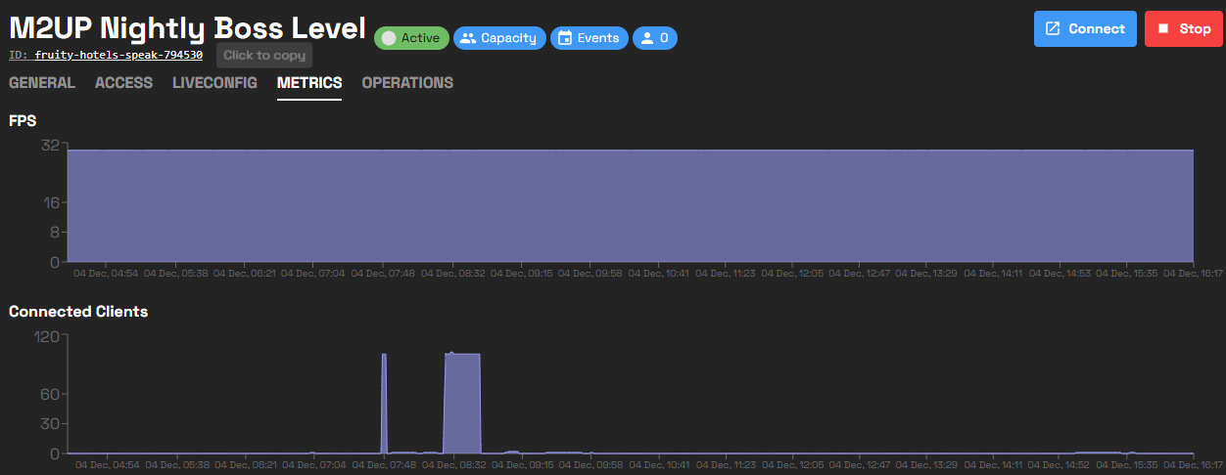
Task: Open the GENERAL tab
Action: 42,83
